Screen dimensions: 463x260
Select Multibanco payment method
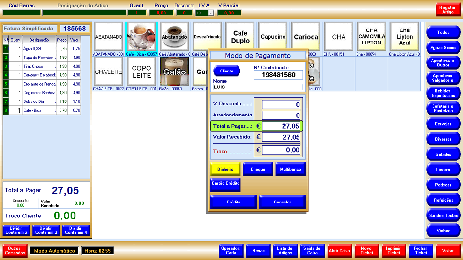pos(290,169)
